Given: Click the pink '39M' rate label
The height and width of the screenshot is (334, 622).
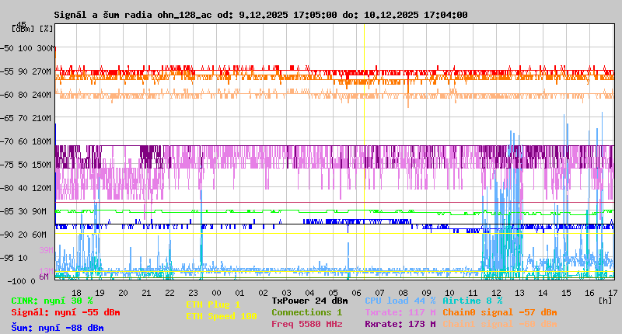Looking at the screenshot, I should [46, 250].
